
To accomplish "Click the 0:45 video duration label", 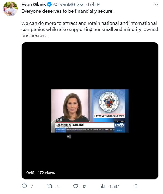I will point(30,173).
